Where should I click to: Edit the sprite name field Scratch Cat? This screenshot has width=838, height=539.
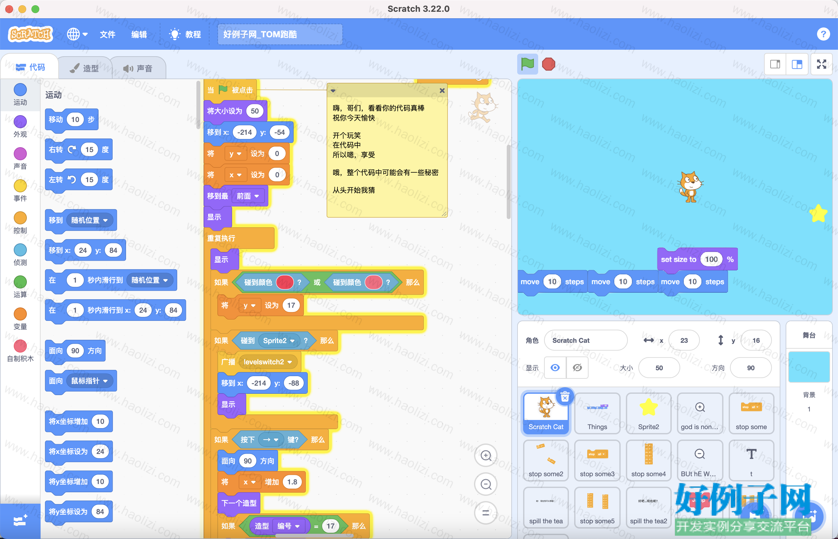pyautogui.click(x=586, y=340)
